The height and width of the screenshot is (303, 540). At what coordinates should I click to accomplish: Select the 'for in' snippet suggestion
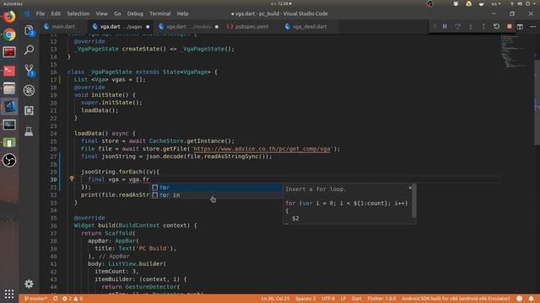(x=216, y=194)
